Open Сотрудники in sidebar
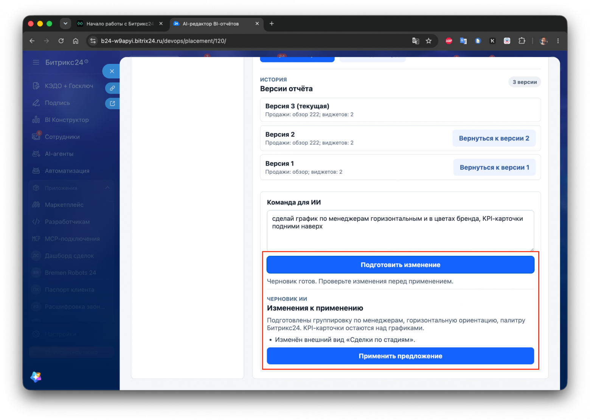Image resolution: width=590 pixels, height=420 pixels. 62,137
